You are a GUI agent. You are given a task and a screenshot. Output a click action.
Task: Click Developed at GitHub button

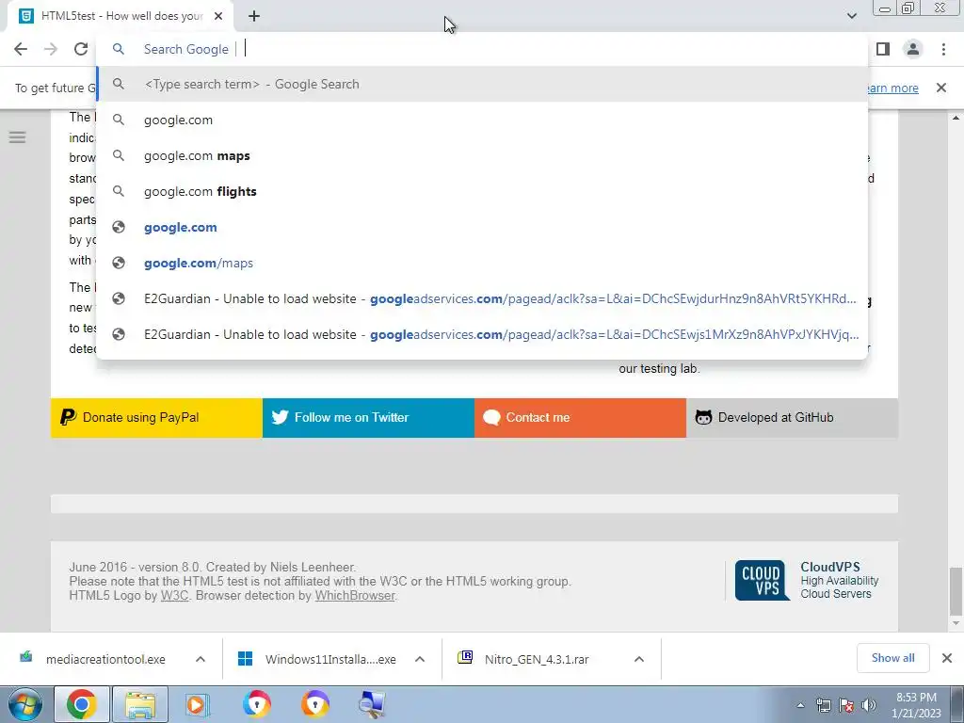[792, 417]
